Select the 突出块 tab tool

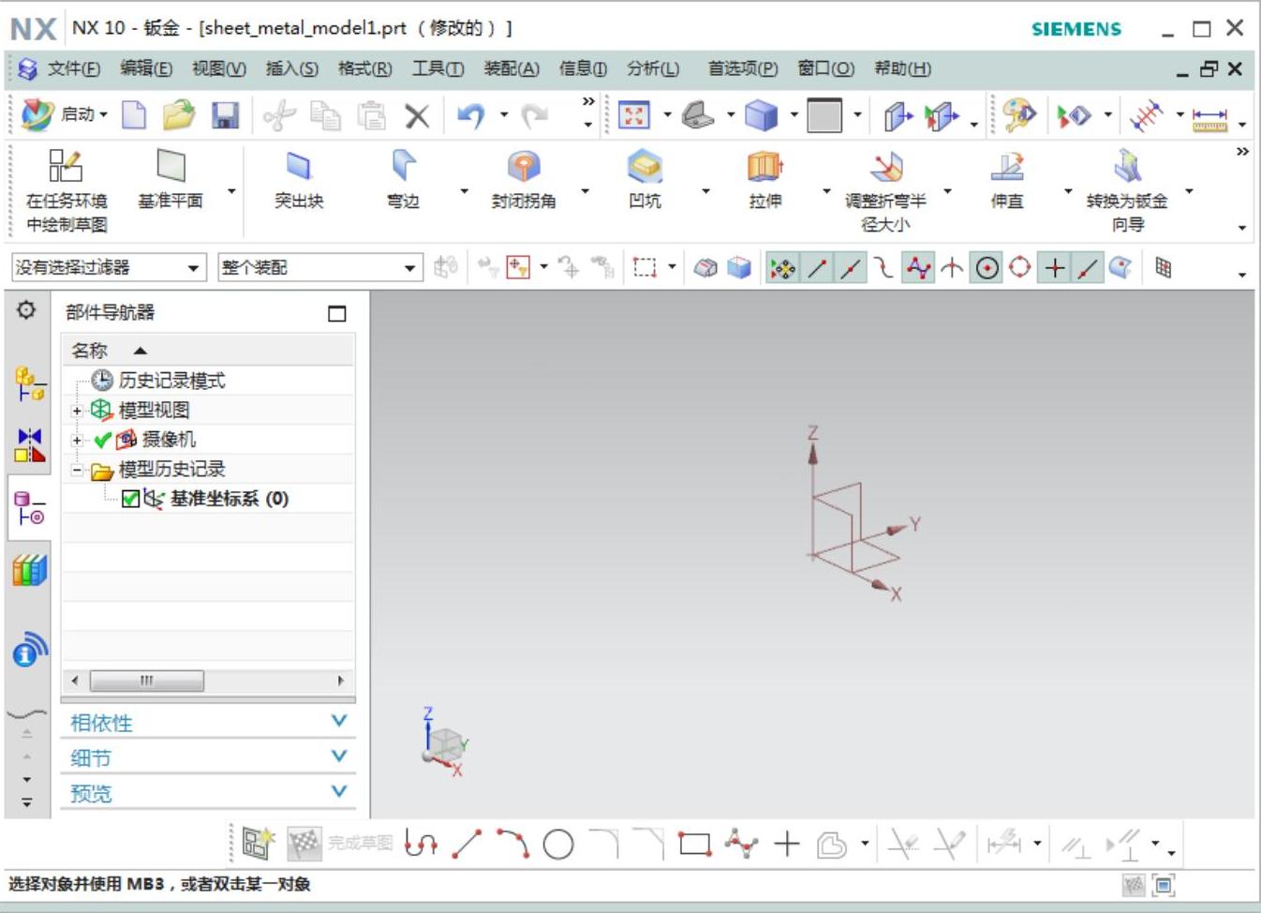tap(299, 180)
